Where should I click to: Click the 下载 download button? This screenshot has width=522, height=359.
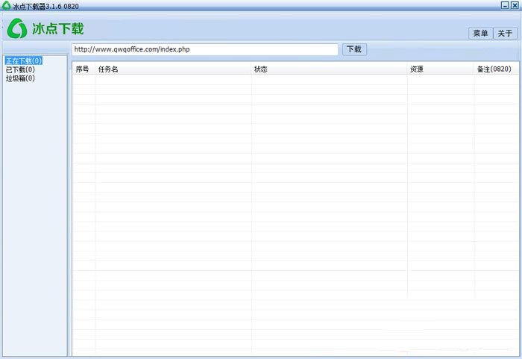(354, 49)
